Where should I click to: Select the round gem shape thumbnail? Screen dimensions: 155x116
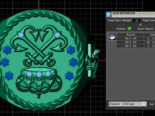point(112,37)
